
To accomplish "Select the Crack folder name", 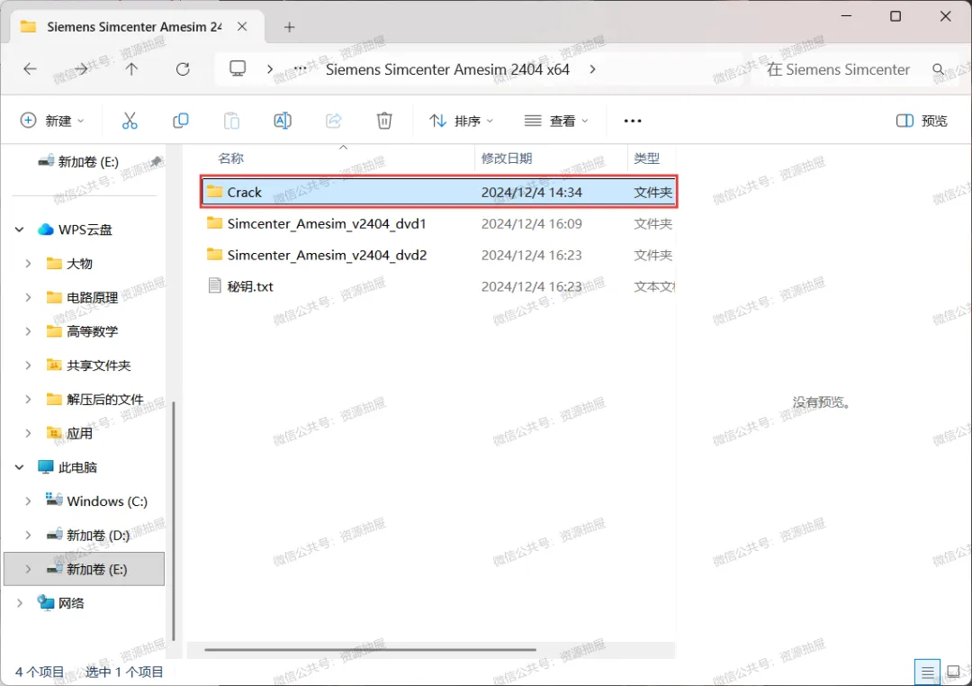I will click(244, 193).
